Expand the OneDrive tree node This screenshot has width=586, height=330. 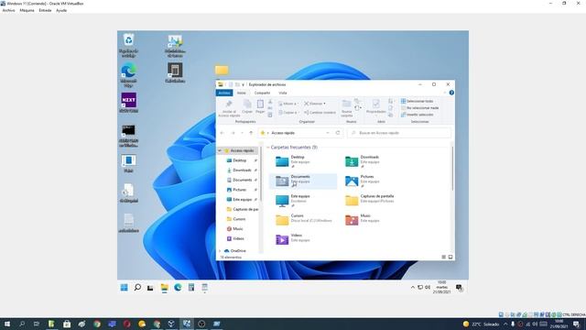pyautogui.click(x=220, y=250)
